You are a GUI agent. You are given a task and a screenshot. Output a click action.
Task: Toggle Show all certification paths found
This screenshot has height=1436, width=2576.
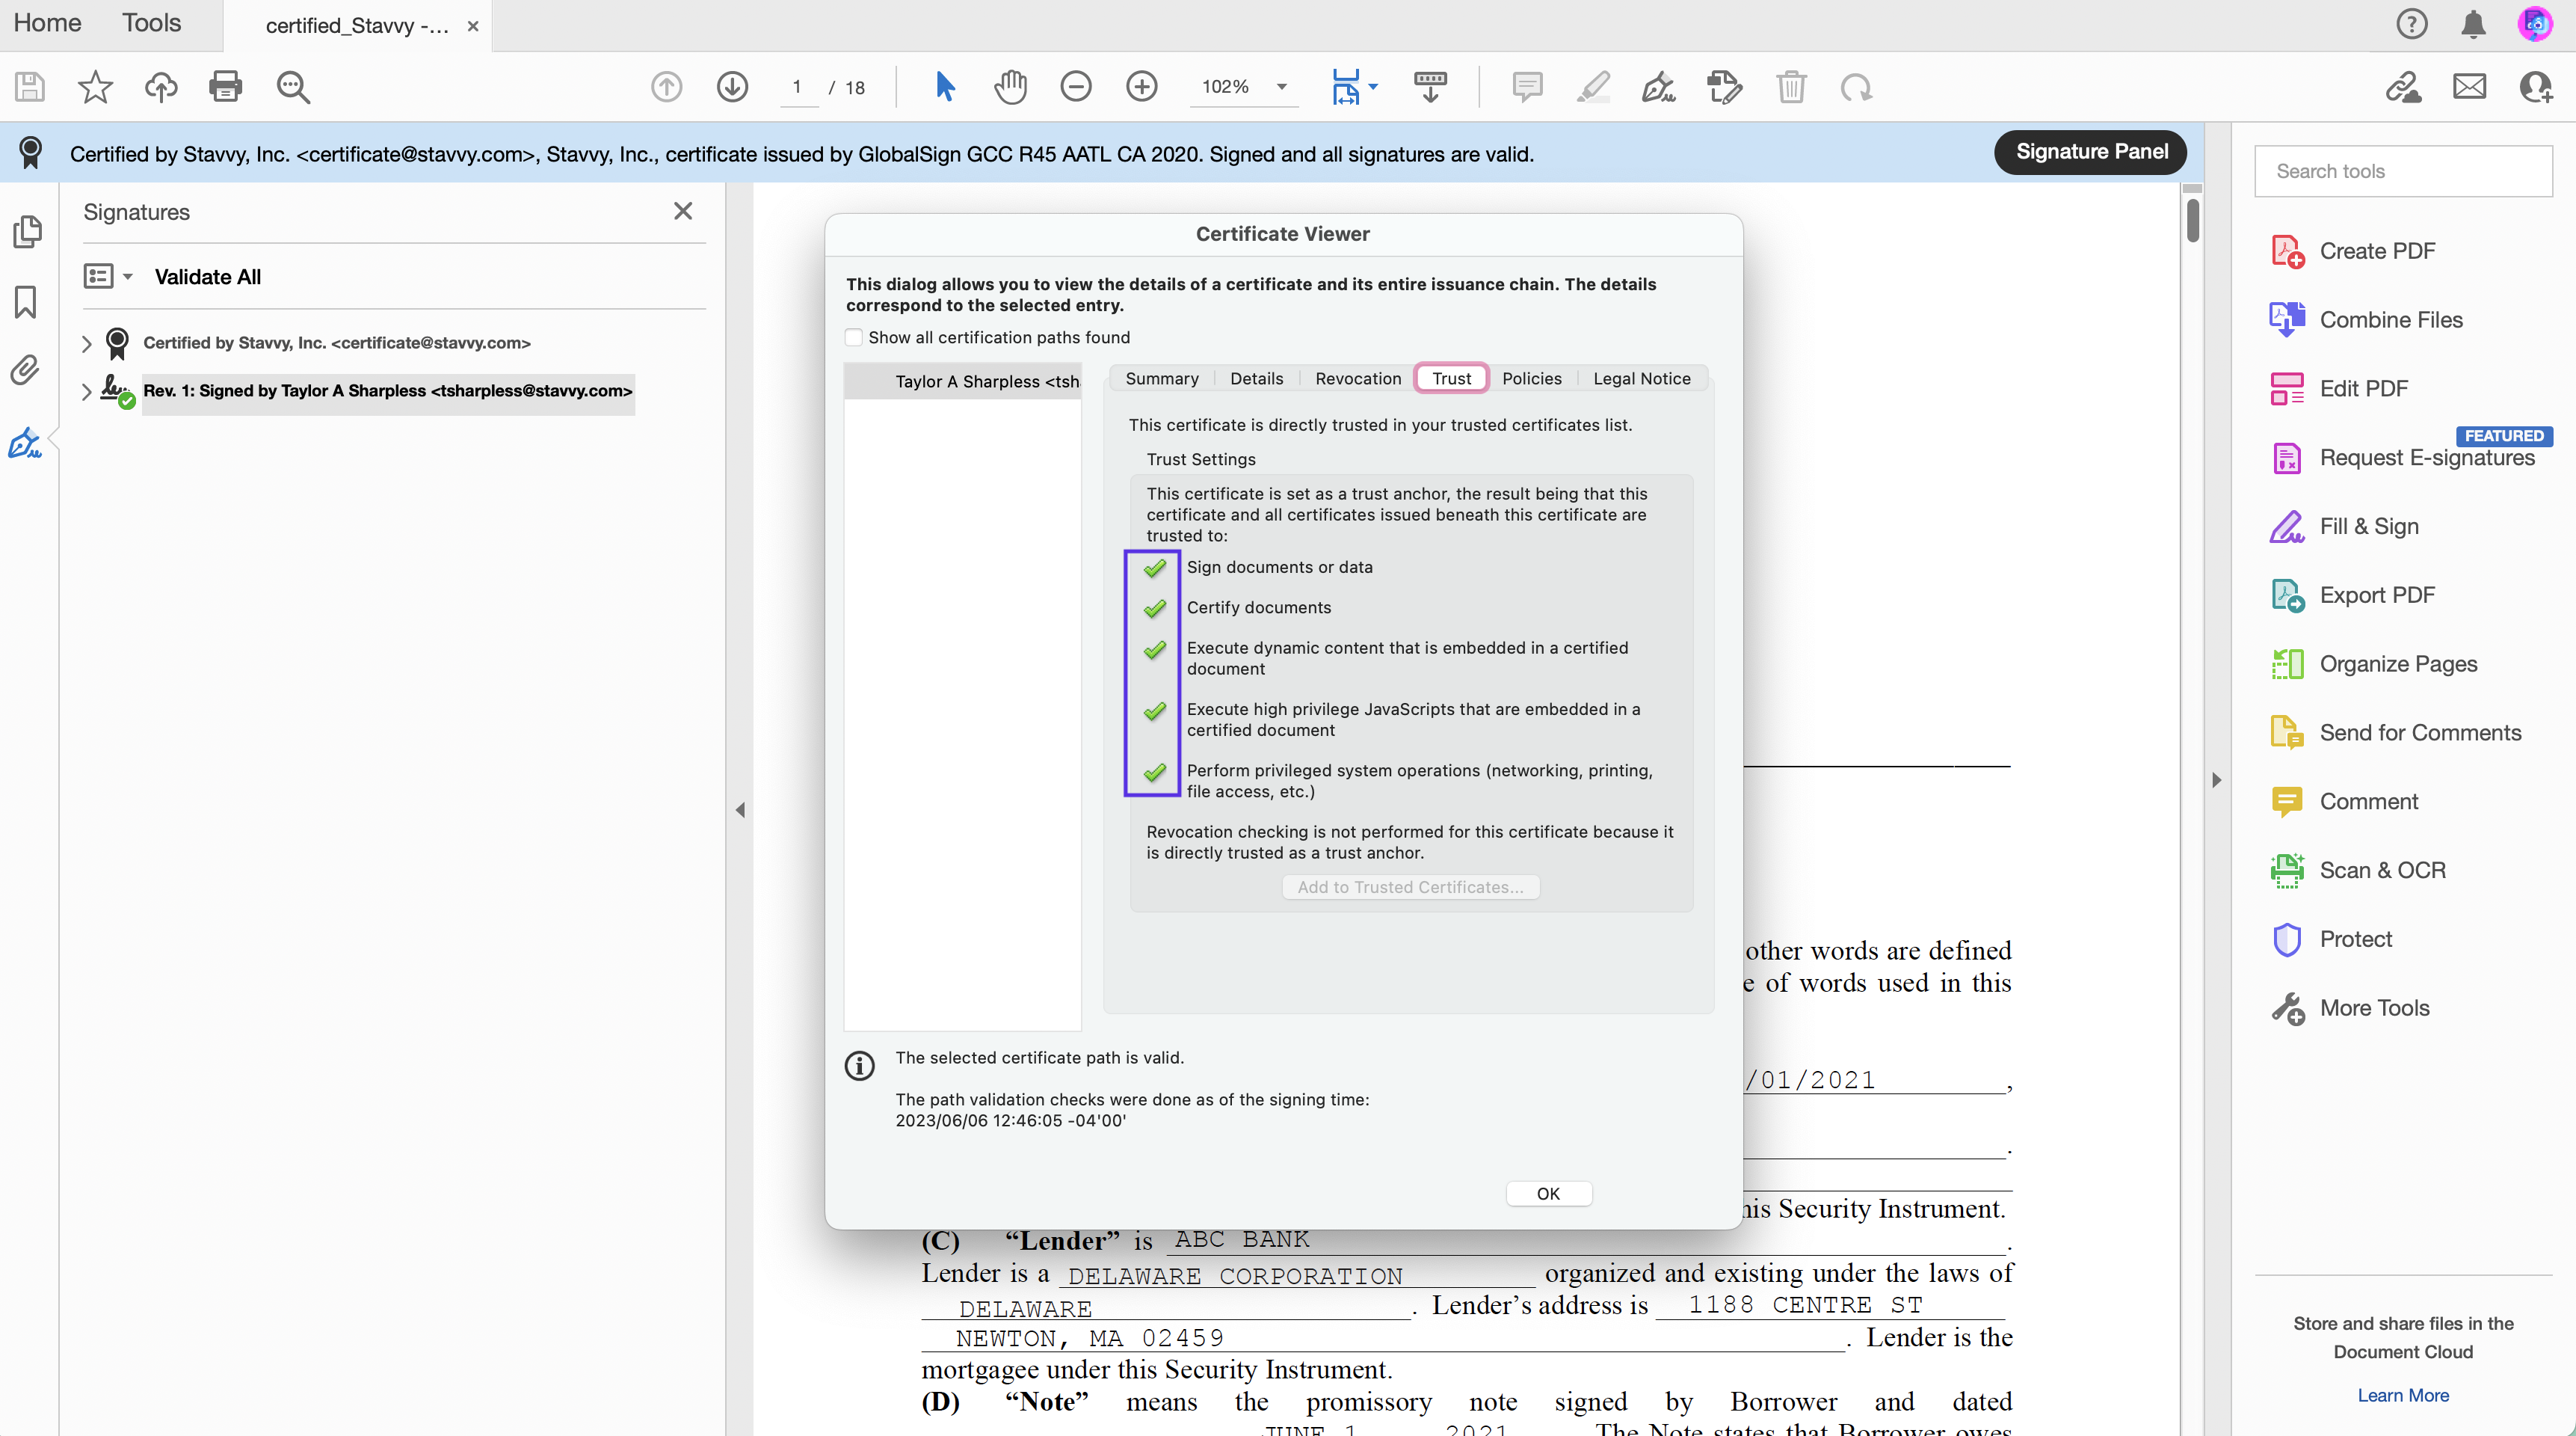point(854,338)
